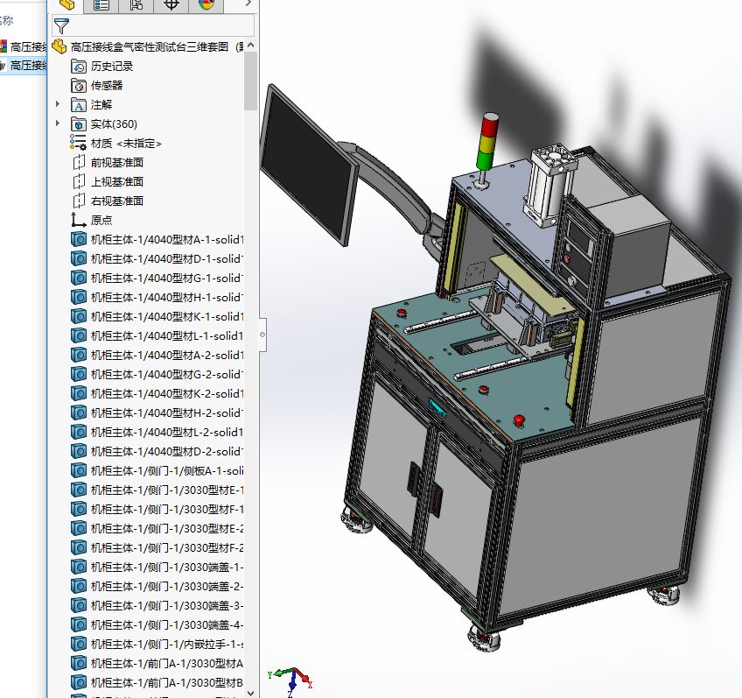Viewport: 742px width, 698px height.
Task: Show more manager tabs with arrow
Action: click(x=248, y=4)
